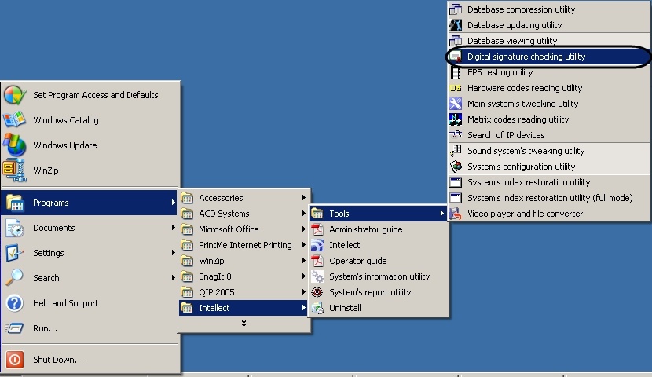Click the Administrator guide PDF icon
Viewport: 652px width, 377px height.
click(x=317, y=229)
